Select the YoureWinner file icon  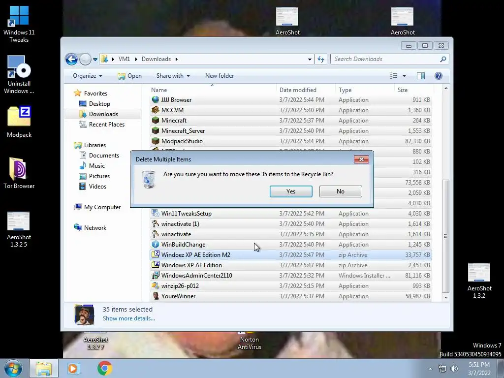pyautogui.click(x=156, y=296)
